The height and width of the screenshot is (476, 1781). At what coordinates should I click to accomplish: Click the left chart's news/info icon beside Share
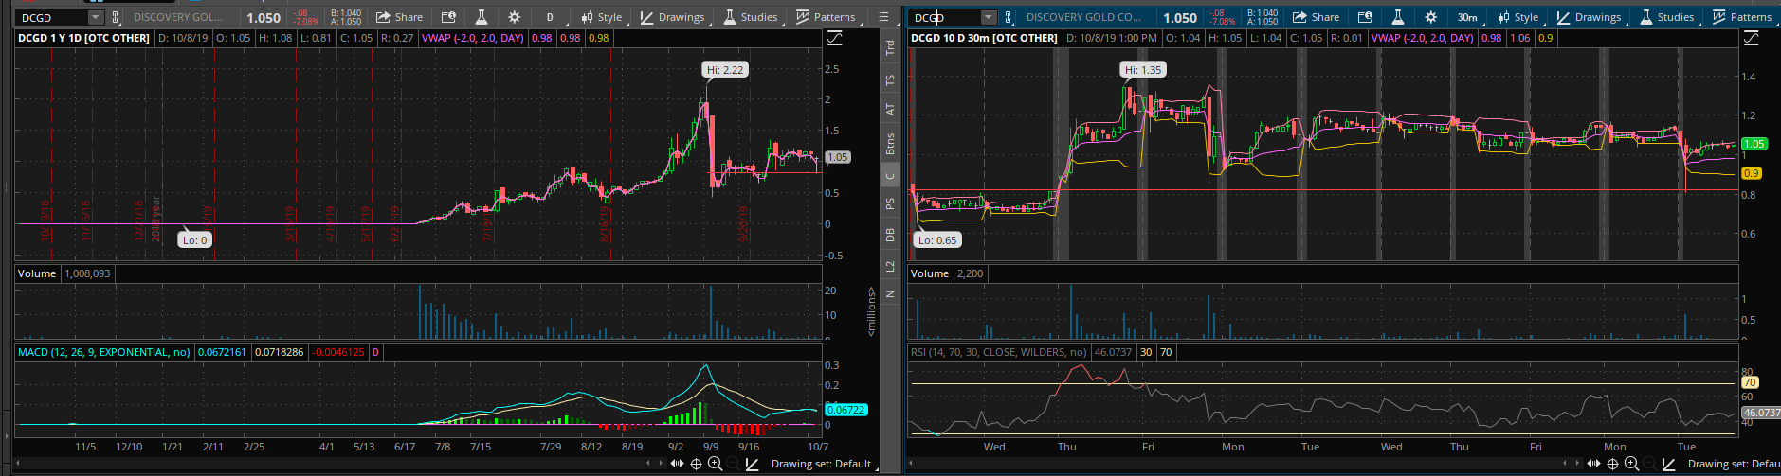pyautogui.click(x=448, y=17)
